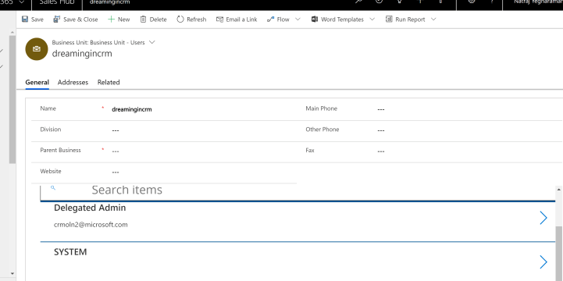The image size is (563, 281).
Task: Click the dreamingincrm breadcrumb in top bar
Action: 109,2
